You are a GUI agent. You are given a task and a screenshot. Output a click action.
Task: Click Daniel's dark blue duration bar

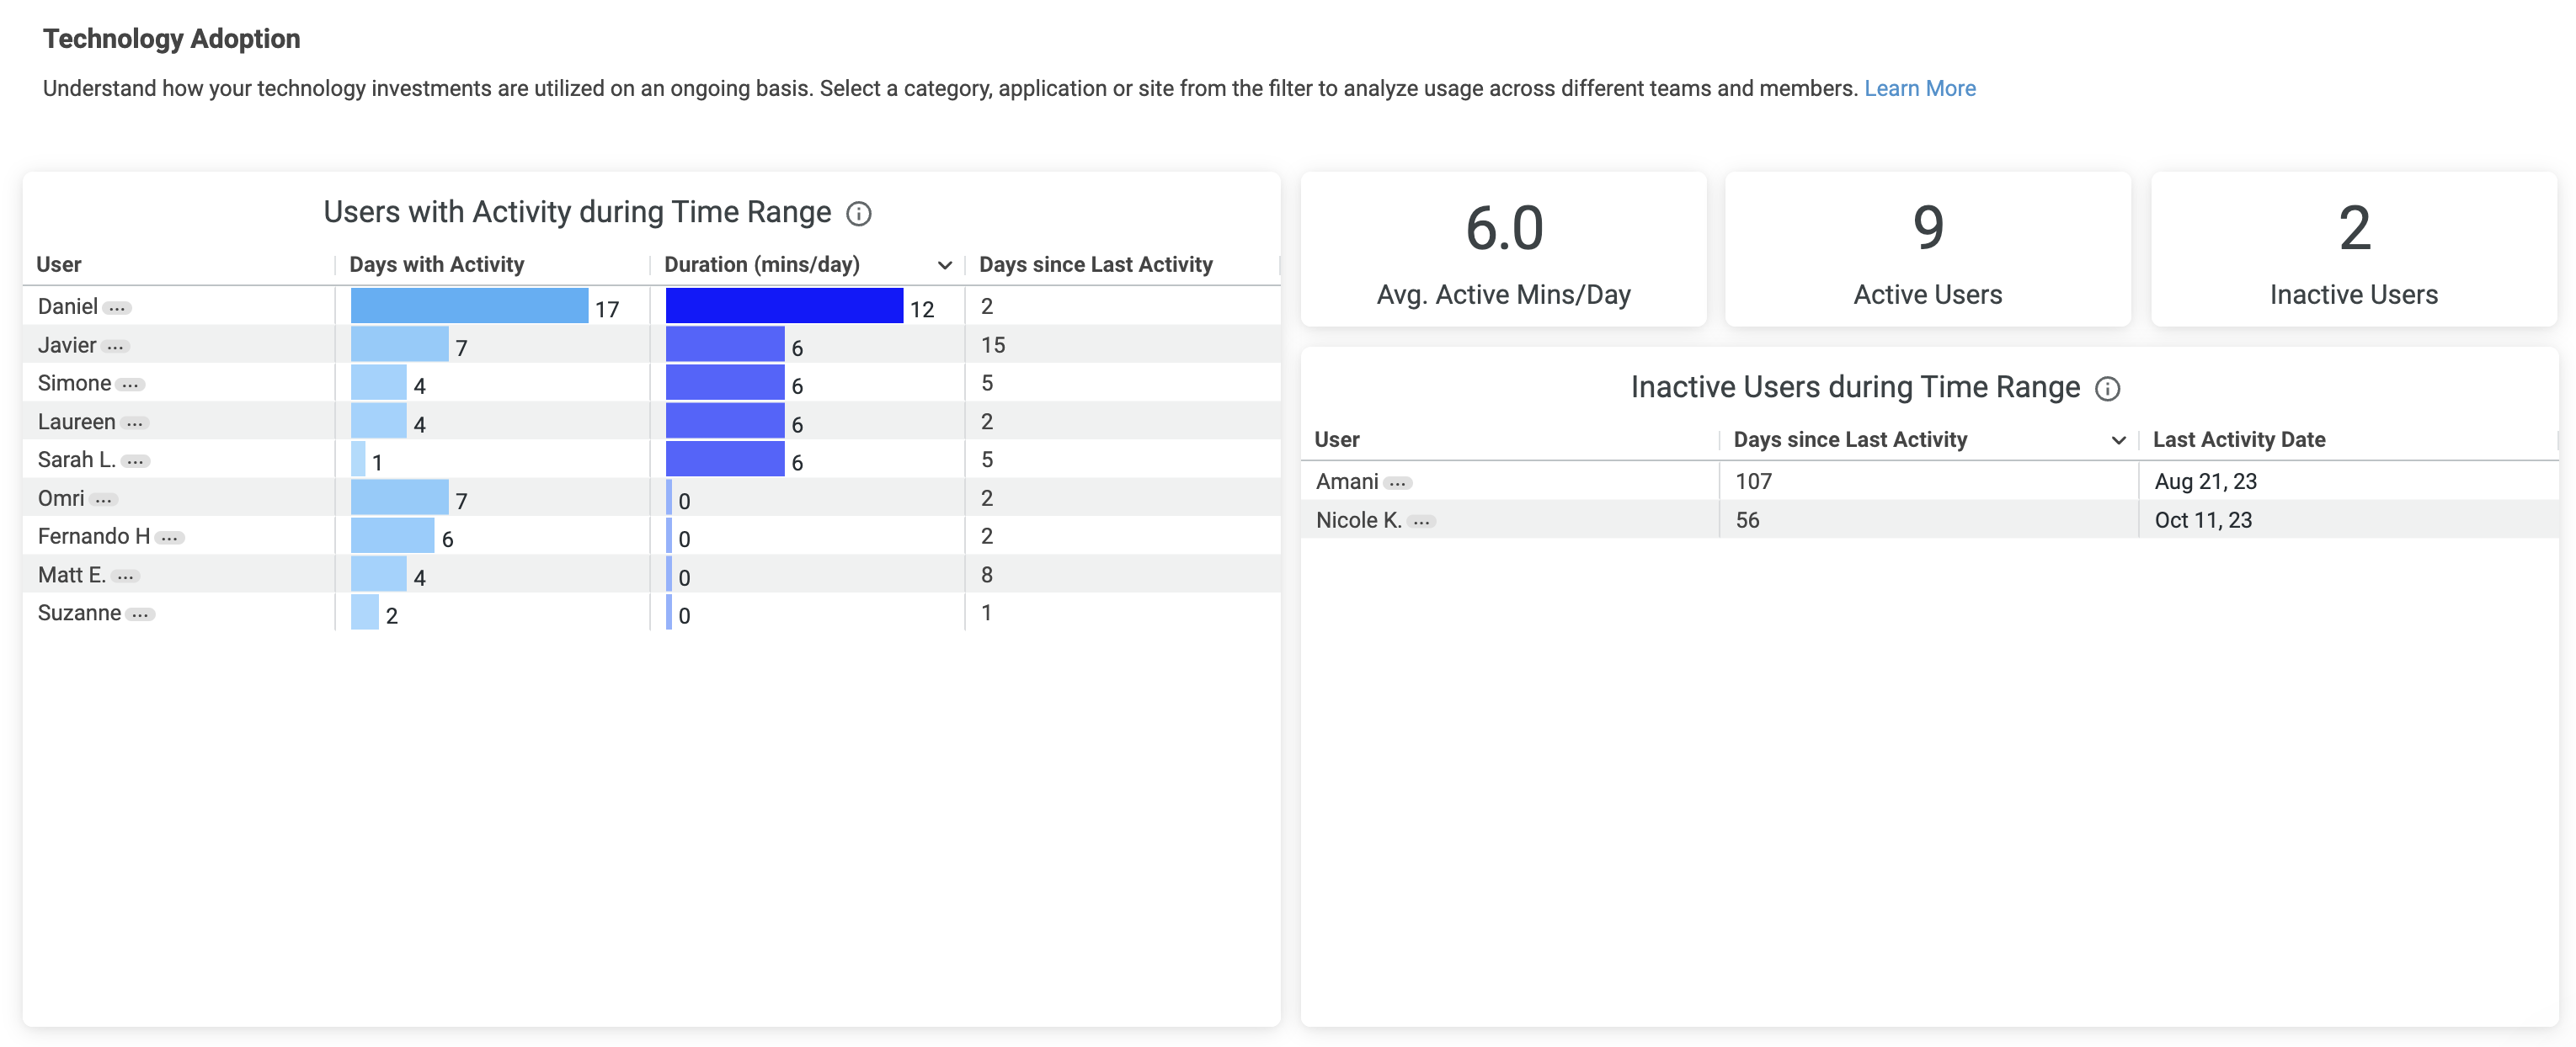784,306
